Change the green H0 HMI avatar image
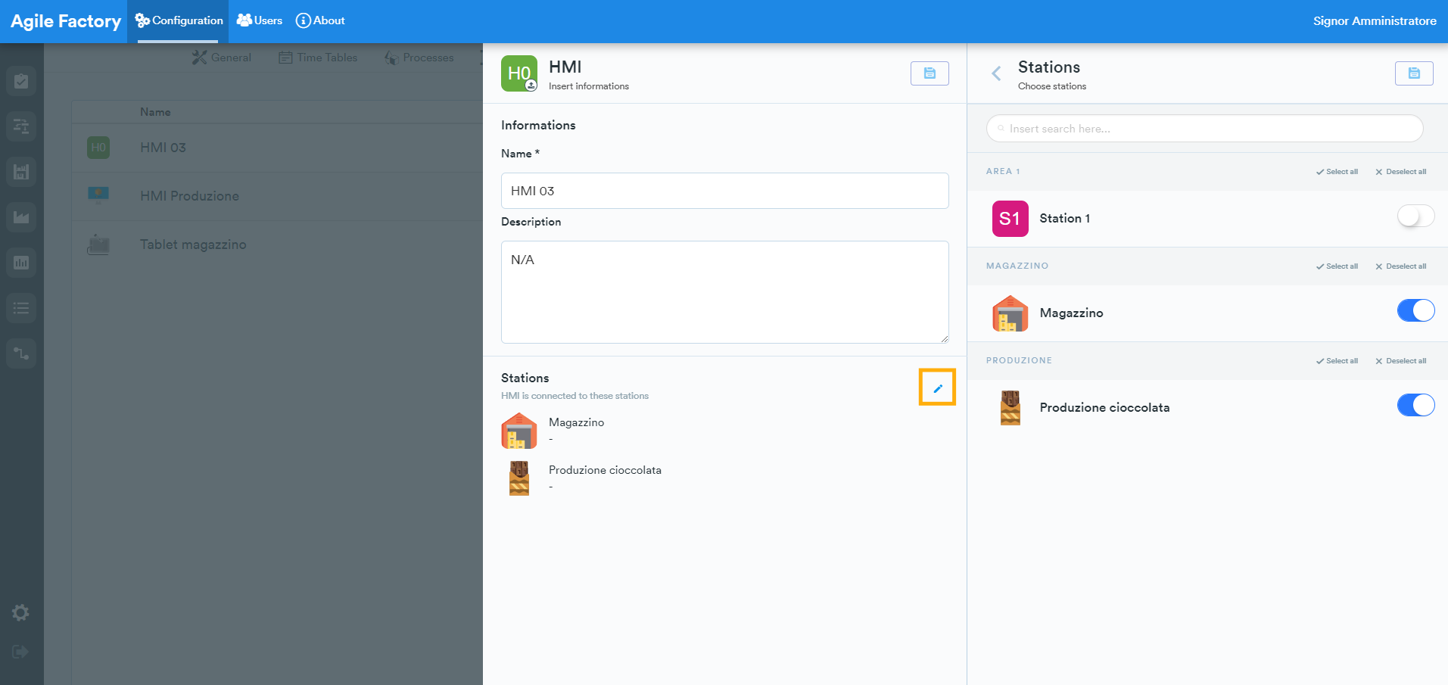1448x685 pixels. [519, 73]
